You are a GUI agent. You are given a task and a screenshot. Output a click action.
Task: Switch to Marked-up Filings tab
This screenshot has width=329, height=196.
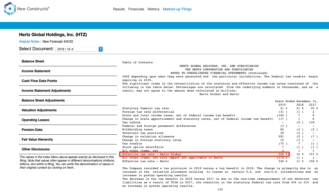coord(177,9)
